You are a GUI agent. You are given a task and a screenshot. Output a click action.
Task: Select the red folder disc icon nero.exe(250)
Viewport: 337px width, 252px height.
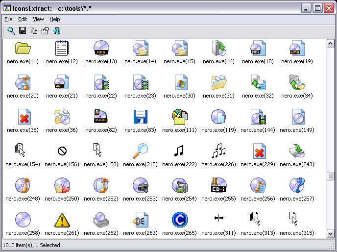coord(62,185)
